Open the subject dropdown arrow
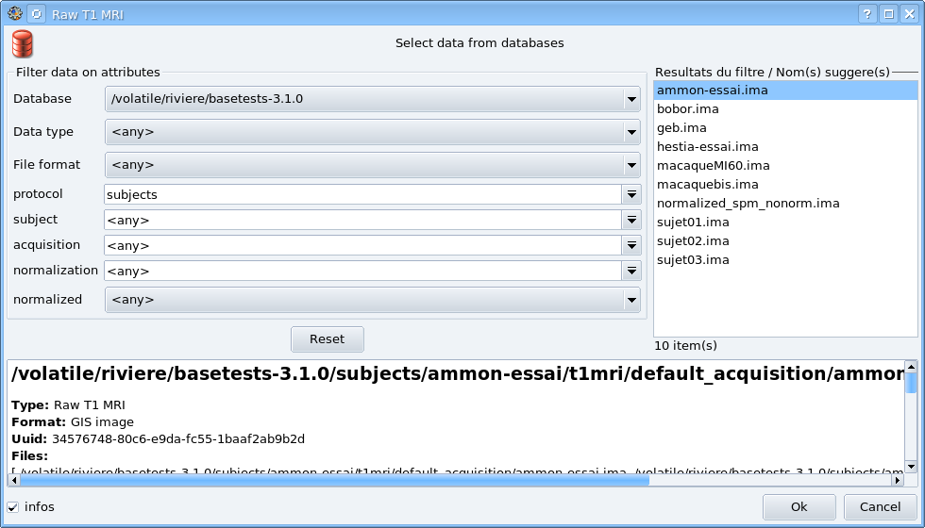The height and width of the screenshot is (528, 925). coord(631,220)
